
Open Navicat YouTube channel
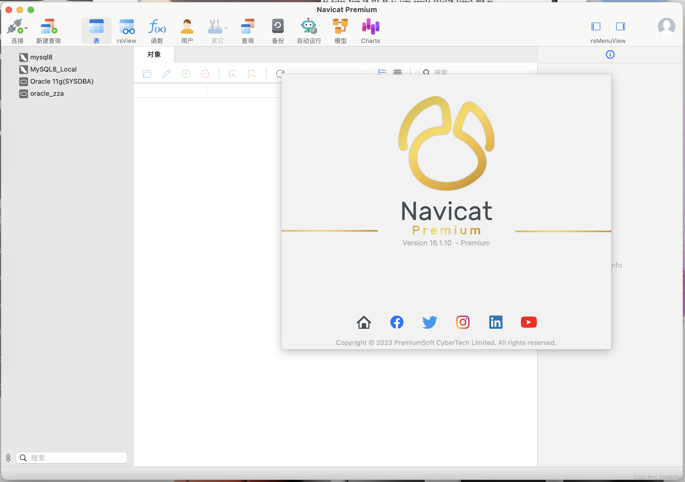(529, 322)
